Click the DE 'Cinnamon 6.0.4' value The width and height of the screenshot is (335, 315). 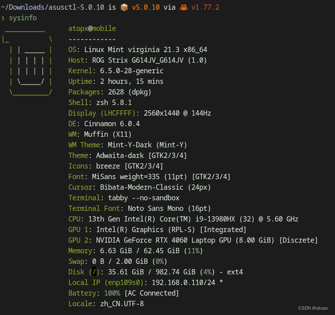pyautogui.click(x=112, y=124)
